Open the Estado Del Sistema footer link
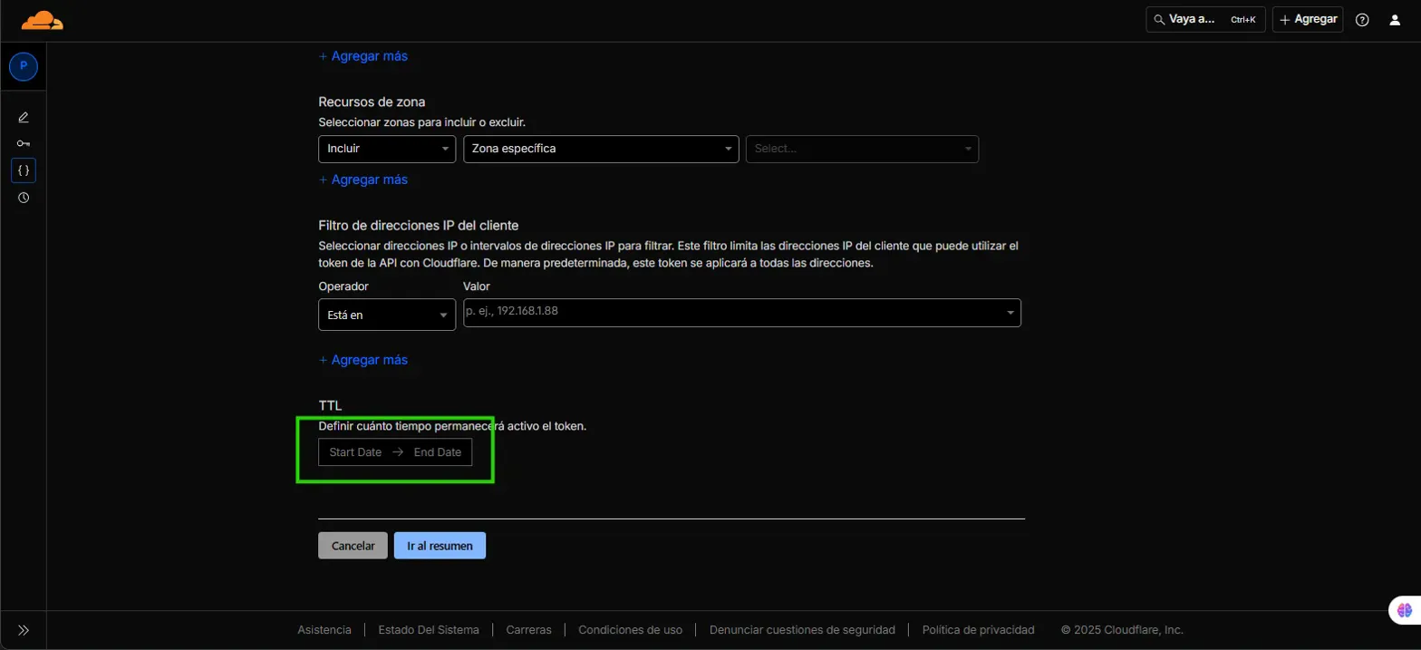This screenshot has width=1421, height=650. pyautogui.click(x=429, y=630)
